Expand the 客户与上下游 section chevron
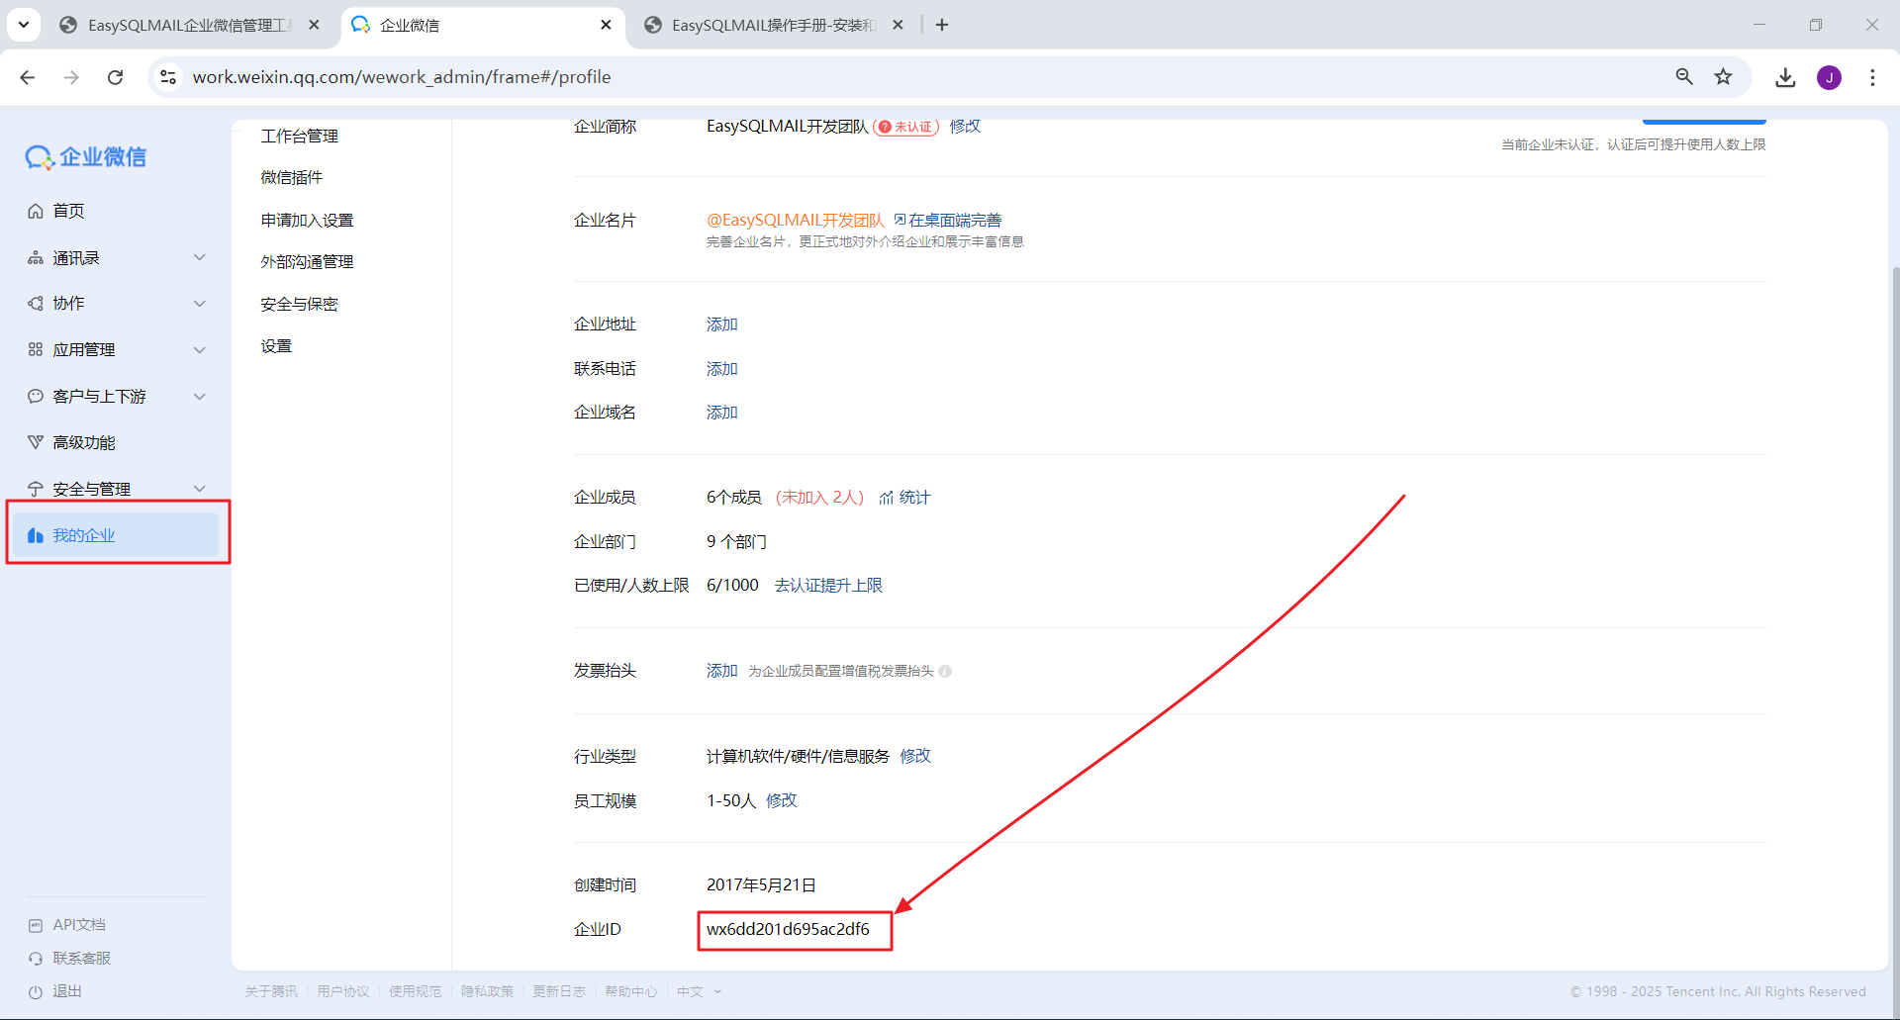1900x1020 pixels. click(199, 396)
